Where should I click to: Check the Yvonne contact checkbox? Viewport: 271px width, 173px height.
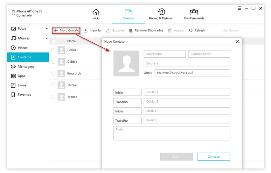(53, 97)
